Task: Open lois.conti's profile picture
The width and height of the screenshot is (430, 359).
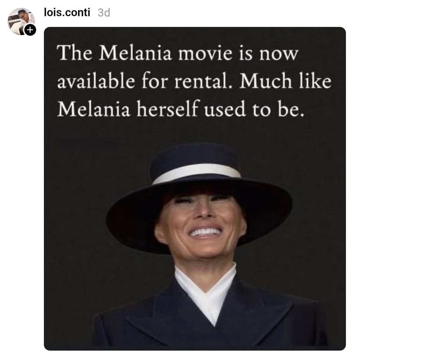Action: click(x=20, y=20)
